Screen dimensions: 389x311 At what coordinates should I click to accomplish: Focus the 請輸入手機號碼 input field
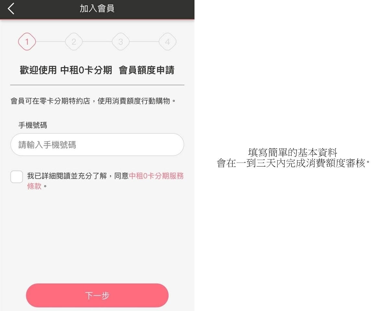[x=97, y=144]
